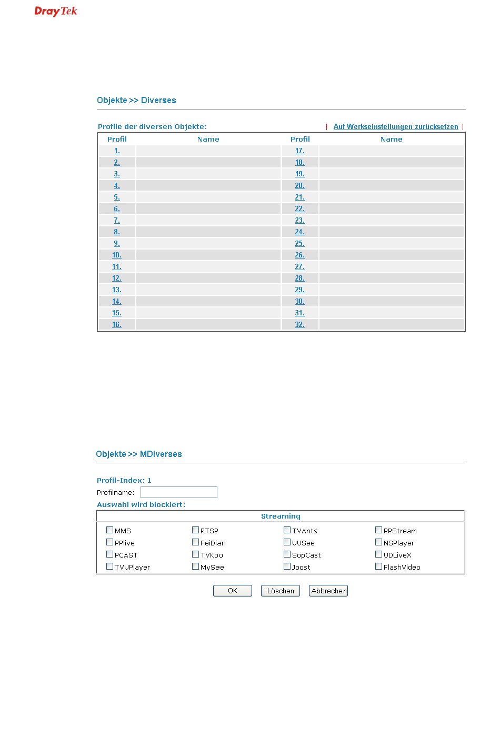Click the Abbrechen button

tap(328, 591)
